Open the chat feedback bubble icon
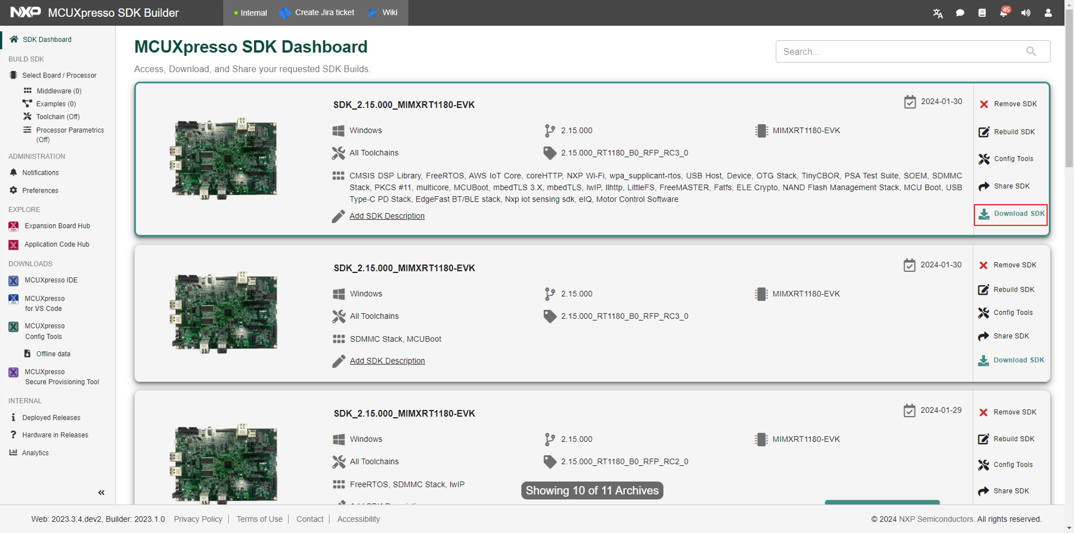Viewport: 1074px width, 533px height. (x=960, y=13)
